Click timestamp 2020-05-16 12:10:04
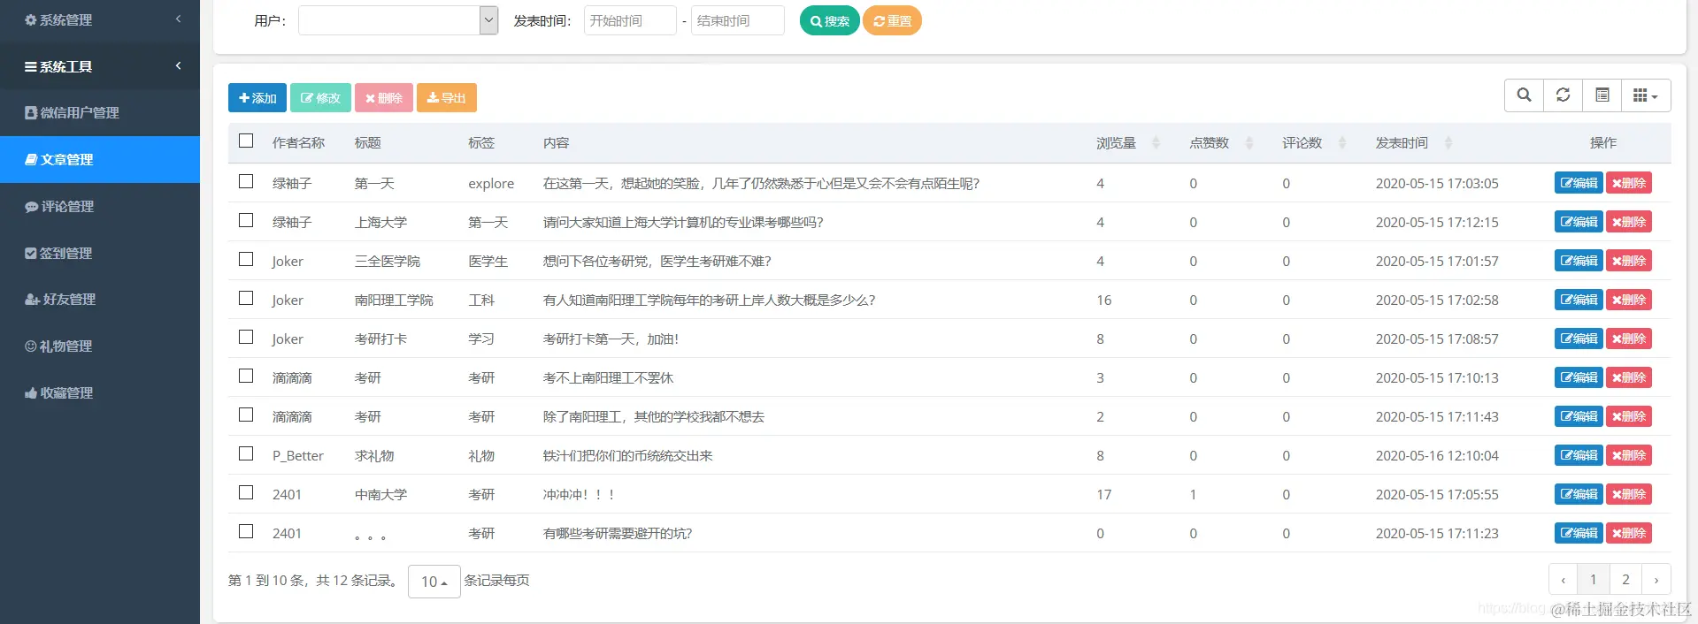The width and height of the screenshot is (1698, 624). click(x=1437, y=455)
